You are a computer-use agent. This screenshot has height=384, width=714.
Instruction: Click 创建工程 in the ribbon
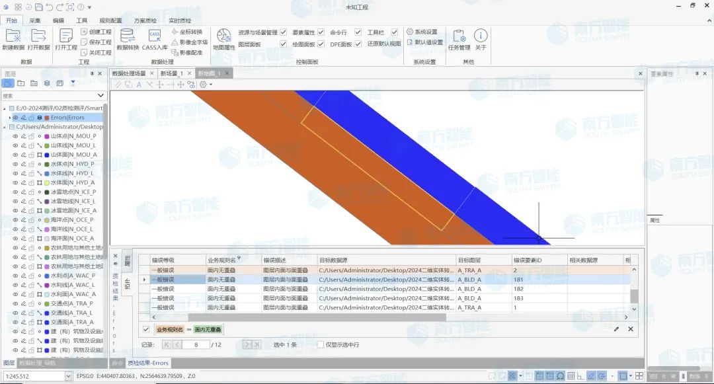(x=96, y=32)
